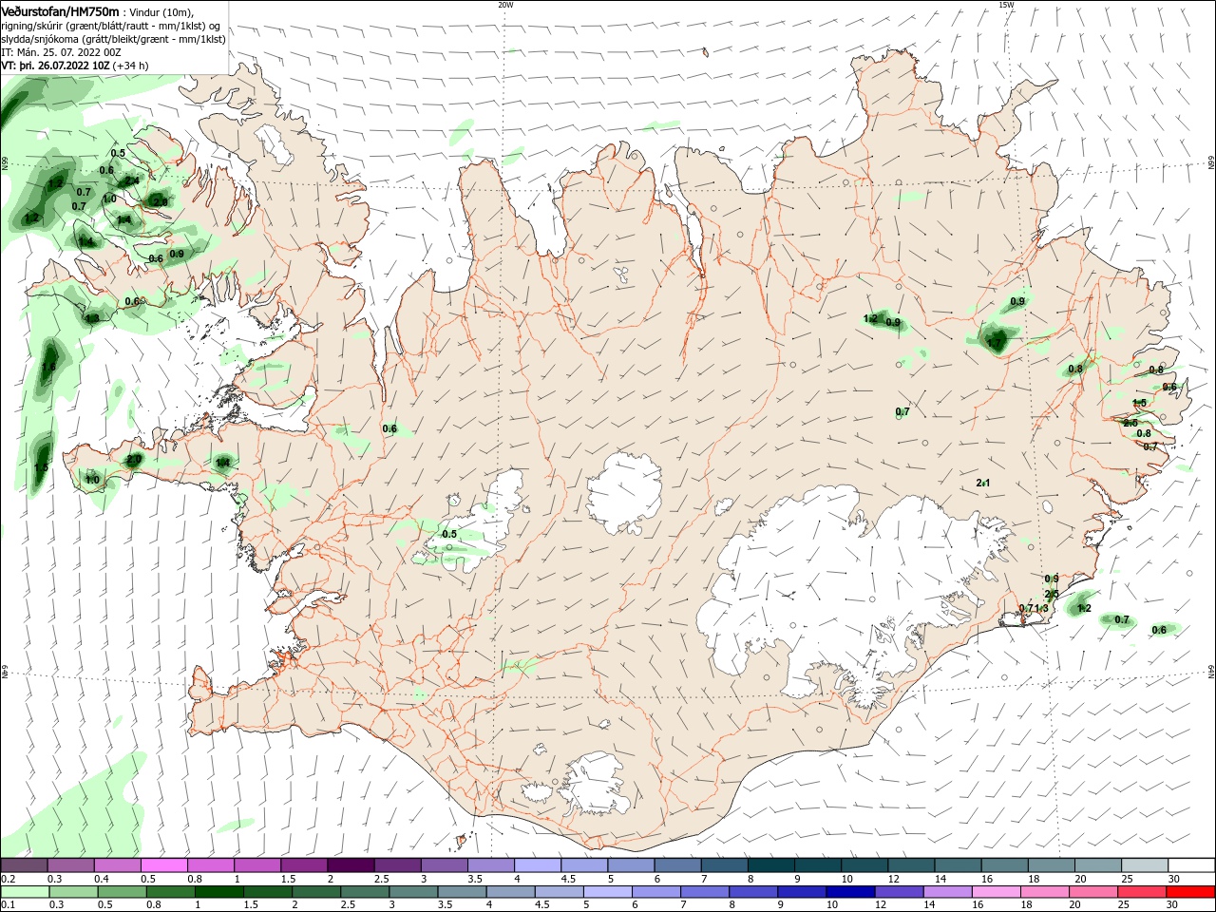Pick the white above-30 swatch, top legend row
1216x912 pixels.
click(x=1191, y=865)
